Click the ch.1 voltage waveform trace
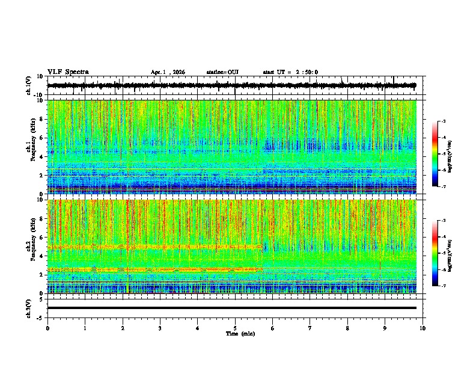The width and height of the screenshot is (476, 368). coord(231,85)
